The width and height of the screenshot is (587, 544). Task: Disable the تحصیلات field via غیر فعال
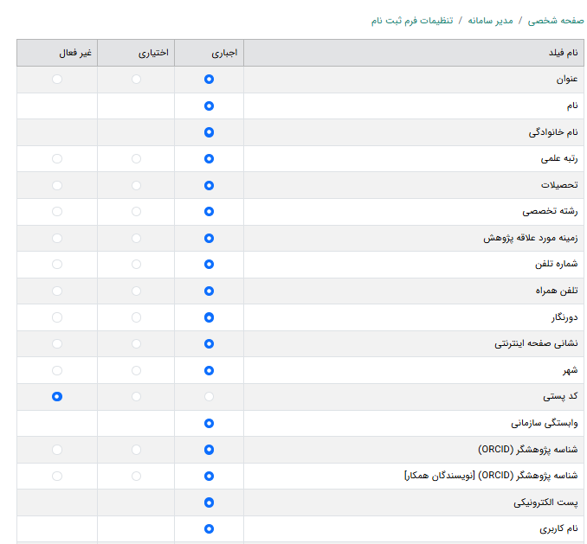(57, 185)
